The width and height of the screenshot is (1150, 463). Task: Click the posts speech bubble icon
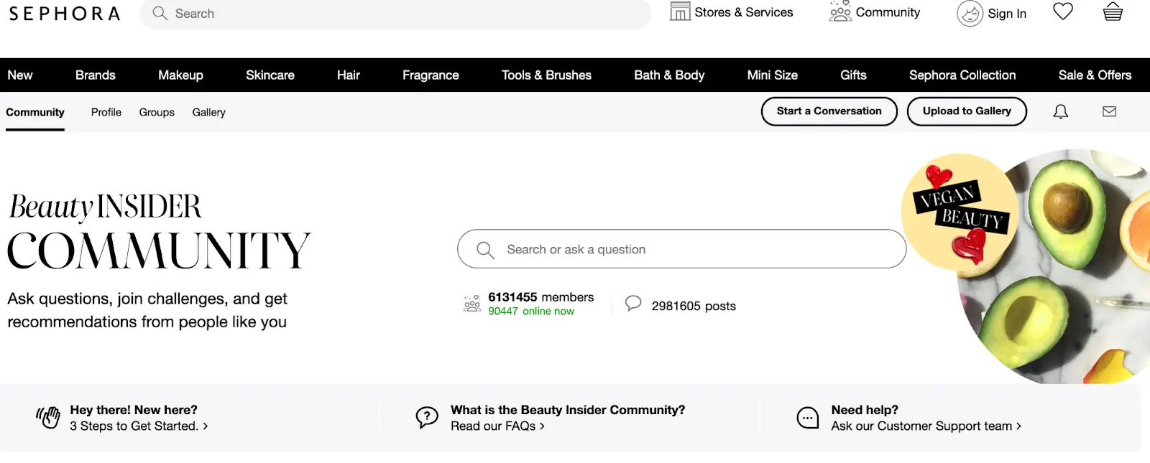point(633,304)
